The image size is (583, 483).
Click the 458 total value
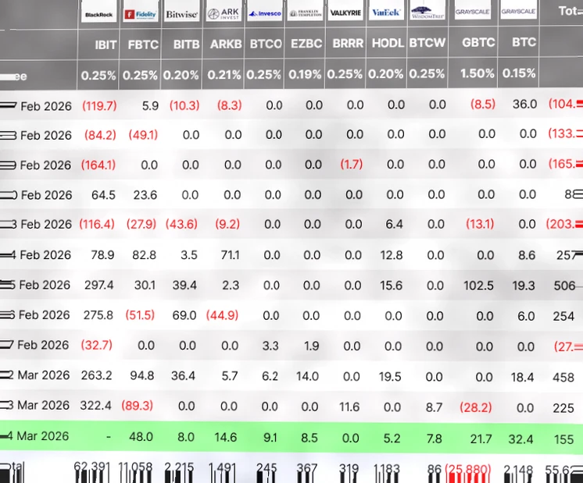point(563,378)
